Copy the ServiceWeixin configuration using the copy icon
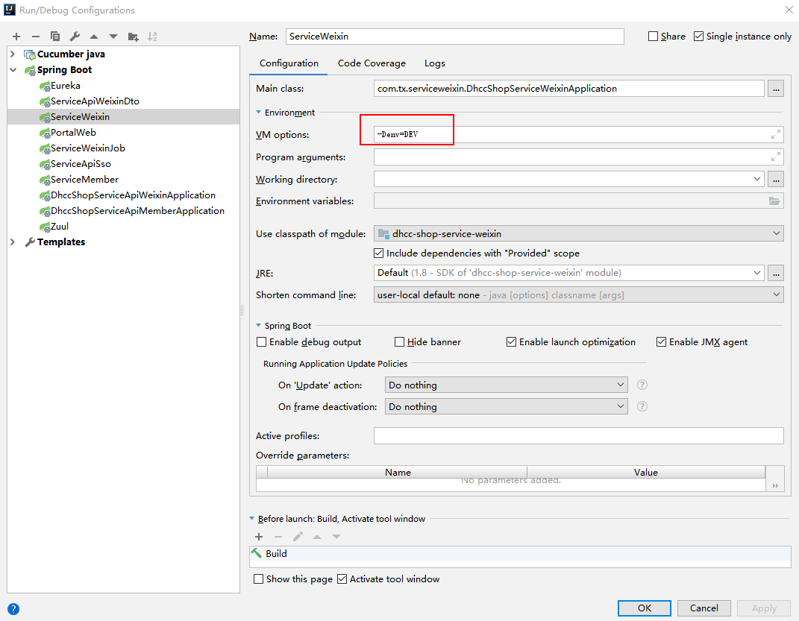The image size is (799, 621). point(54,36)
